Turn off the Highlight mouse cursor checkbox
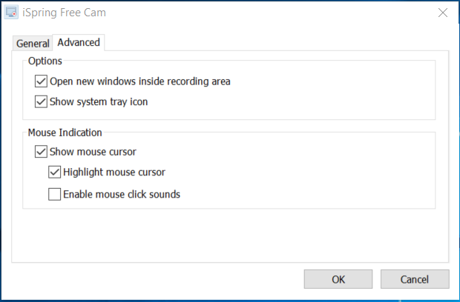The width and height of the screenshot is (460, 302). 55,172
